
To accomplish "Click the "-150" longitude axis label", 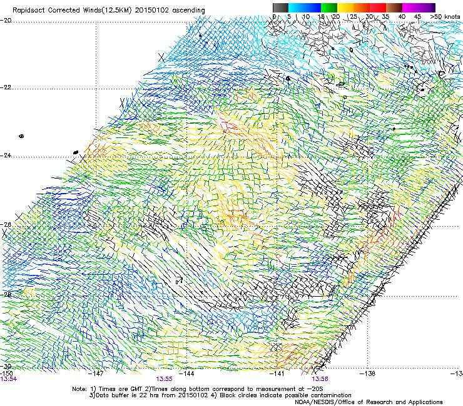I will pos(6,374).
